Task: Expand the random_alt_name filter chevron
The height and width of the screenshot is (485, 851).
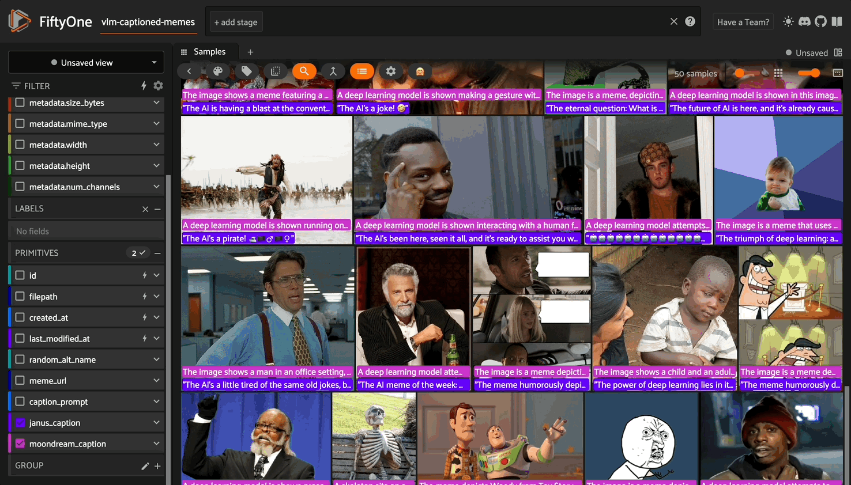Action: pos(156,359)
